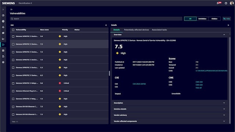Collapse the List panel with left chevron
The width and height of the screenshot is (235, 132).
pyautogui.click(x=106, y=25)
